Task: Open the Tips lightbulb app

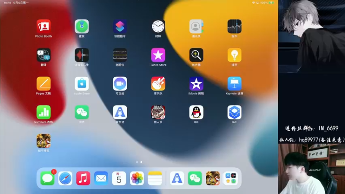Action: pos(234,55)
